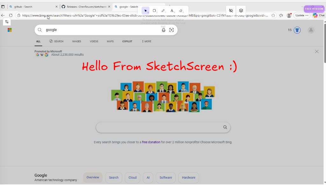Open the browser favorites list icon
Screen dimensions: 326x185
(281, 15)
